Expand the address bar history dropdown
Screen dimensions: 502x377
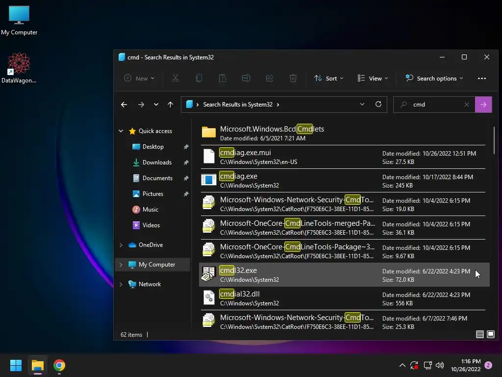click(x=362, y=104)
